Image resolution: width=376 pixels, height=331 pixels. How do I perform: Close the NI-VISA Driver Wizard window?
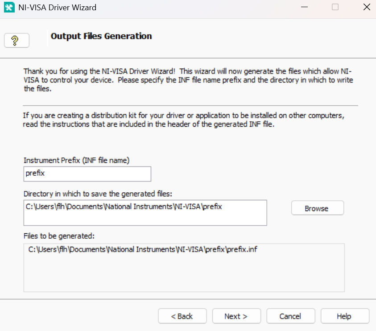pyautogui.click(x=367, y=7)
